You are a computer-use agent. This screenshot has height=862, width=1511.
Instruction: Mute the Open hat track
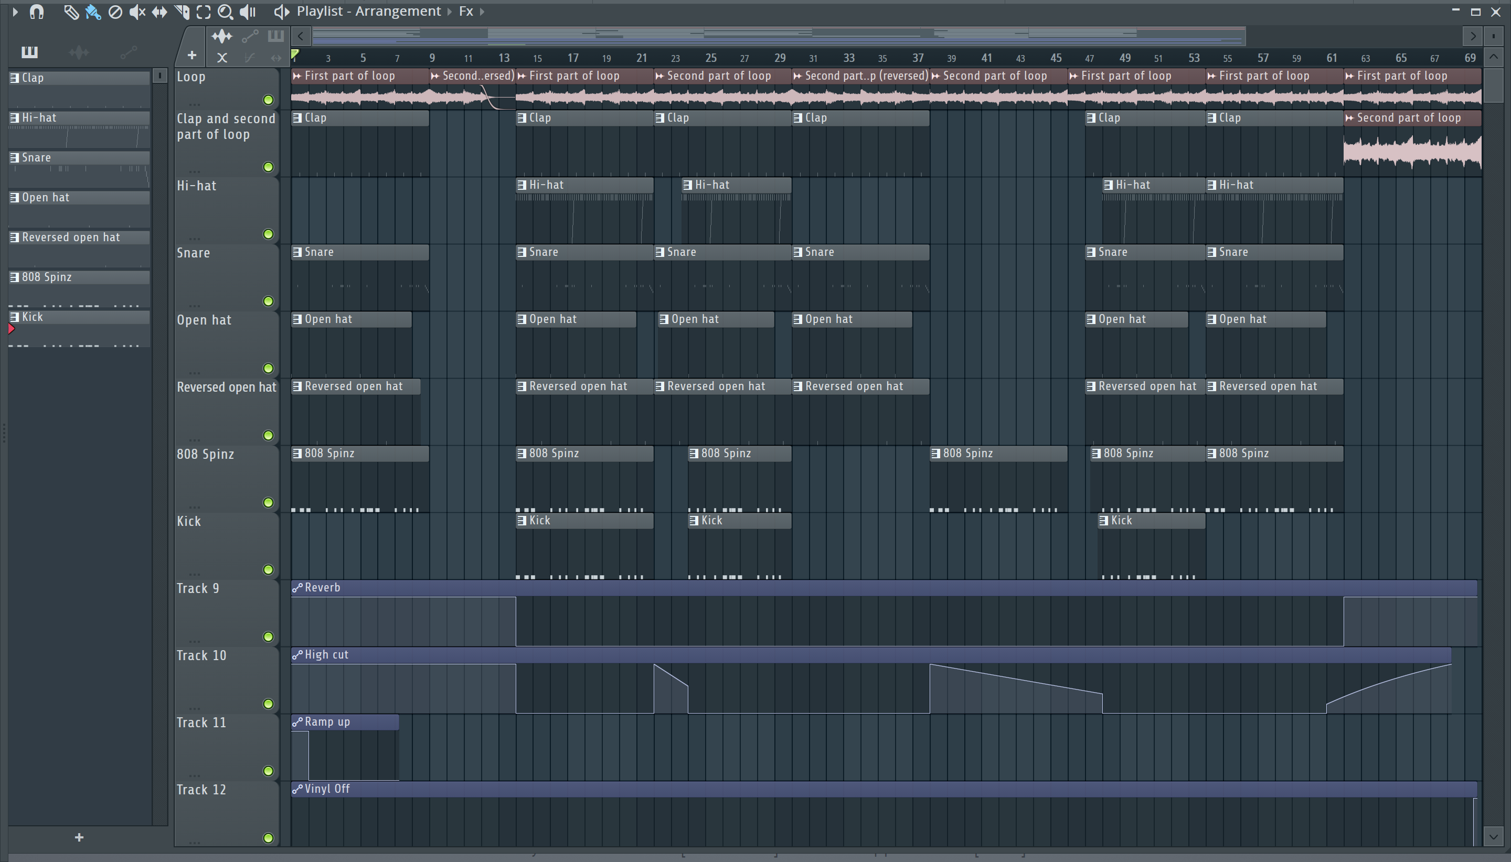point(268,368)
